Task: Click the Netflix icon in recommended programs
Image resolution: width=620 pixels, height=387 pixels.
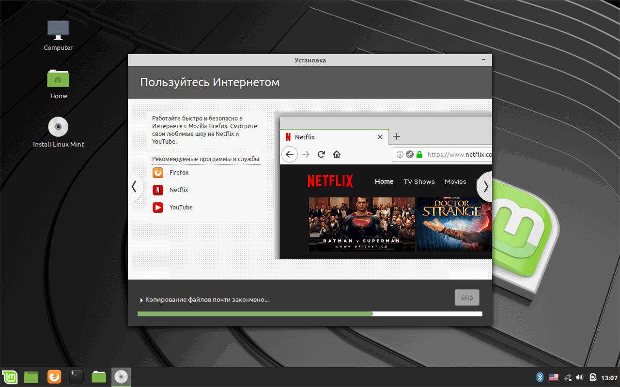Action: (x=158, y=190)
